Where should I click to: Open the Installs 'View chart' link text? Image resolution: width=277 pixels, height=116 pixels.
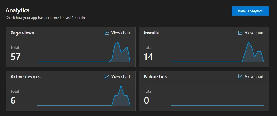tap(254, 33)
